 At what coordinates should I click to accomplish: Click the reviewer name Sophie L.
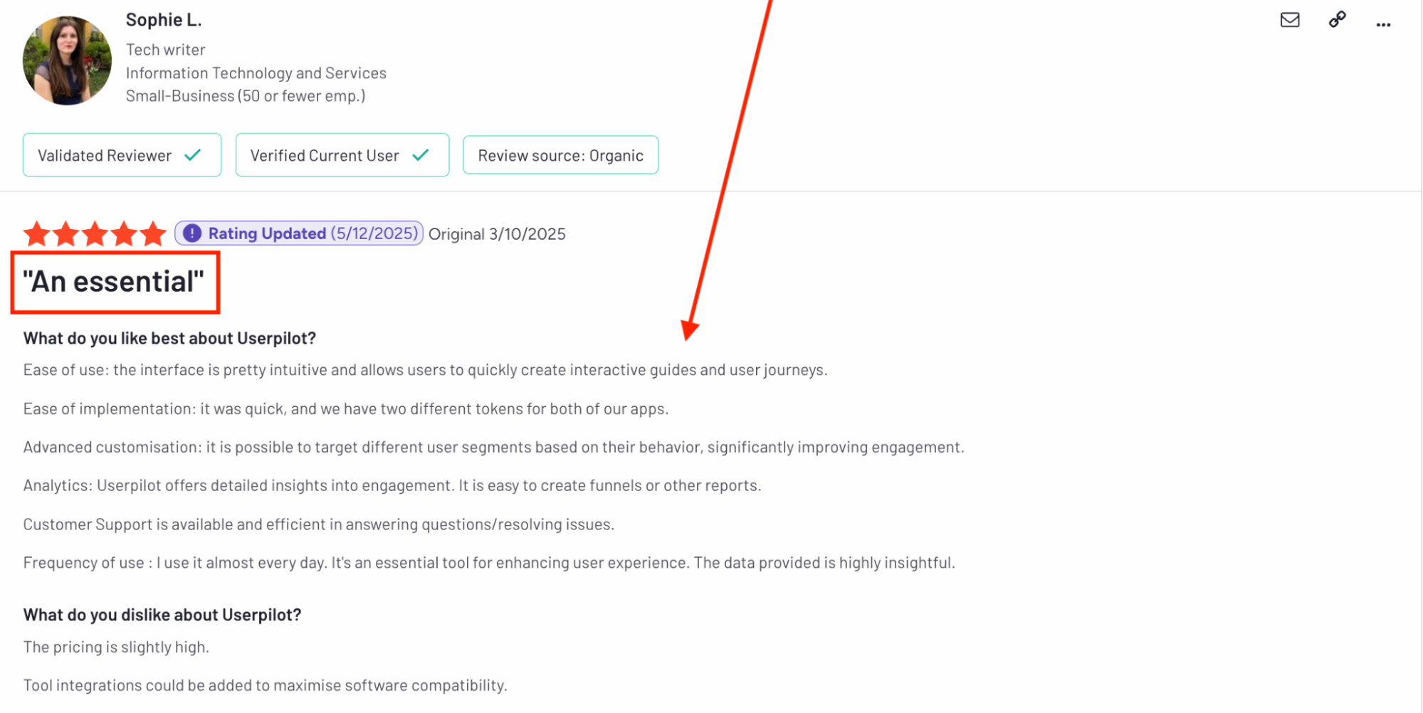pyautogui.click(x=164, y=20)
